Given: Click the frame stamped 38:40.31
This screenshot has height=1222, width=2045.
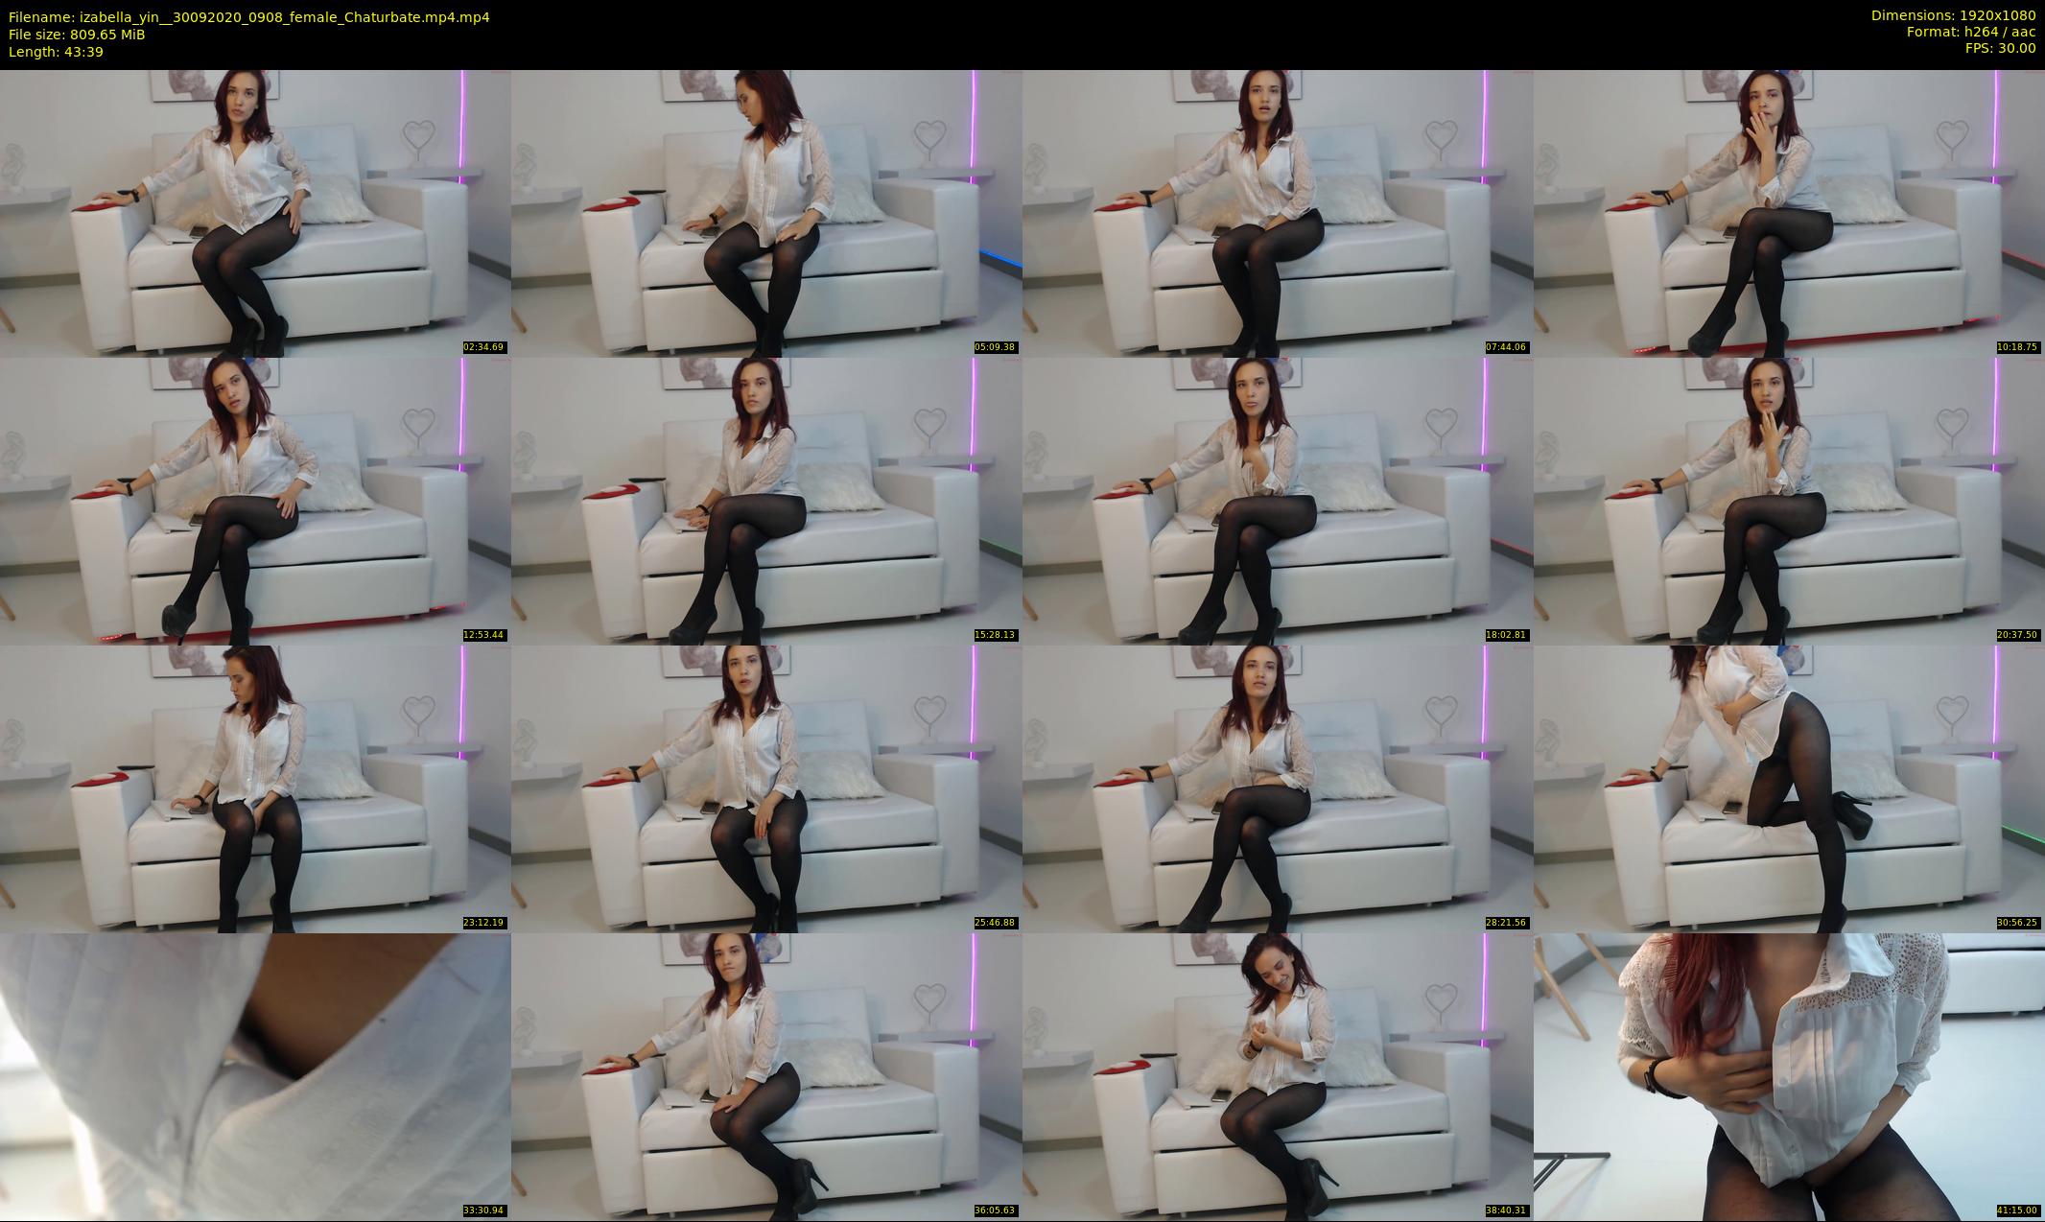Looking at the screenshot, I should pos(1278,1076).
